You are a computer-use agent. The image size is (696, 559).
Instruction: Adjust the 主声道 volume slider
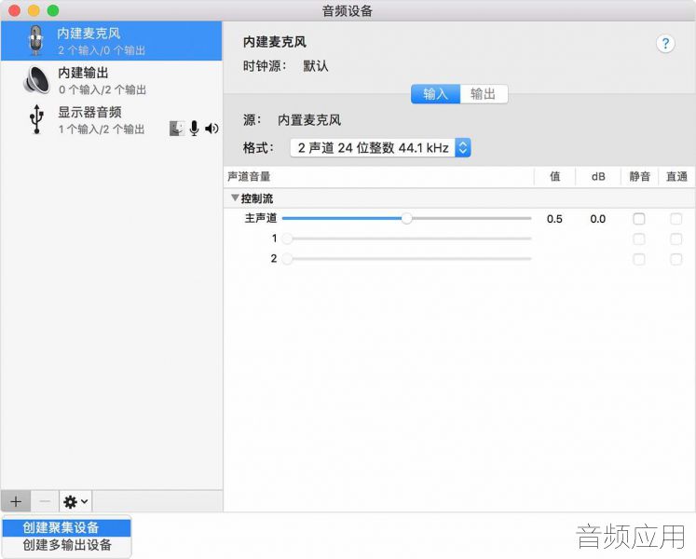coord(406,218)
